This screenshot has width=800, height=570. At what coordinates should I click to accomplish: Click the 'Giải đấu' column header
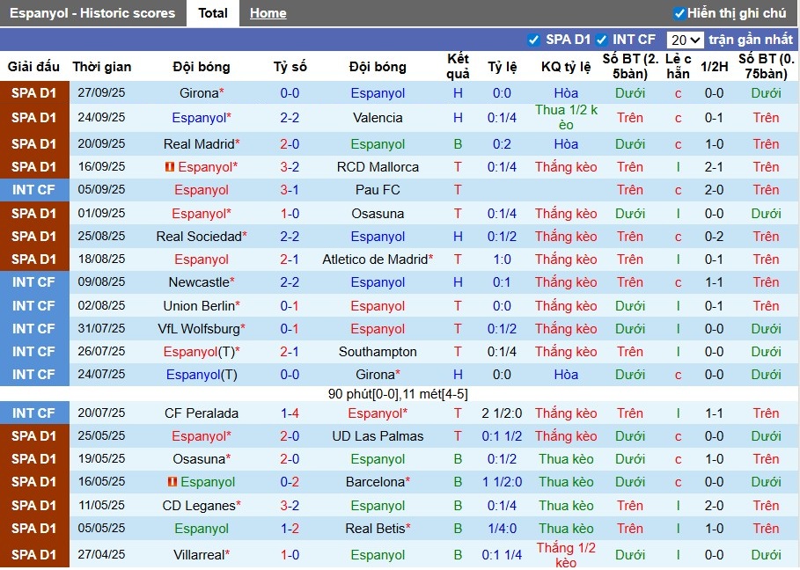[x=33, y=66]
